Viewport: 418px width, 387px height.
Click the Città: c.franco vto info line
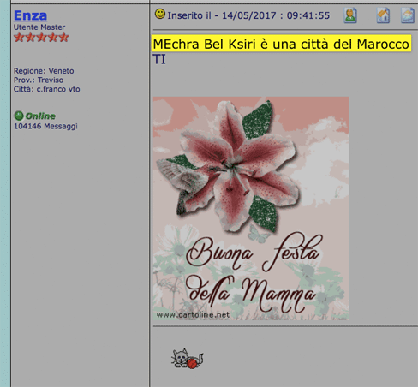click(x=47, y=89)
